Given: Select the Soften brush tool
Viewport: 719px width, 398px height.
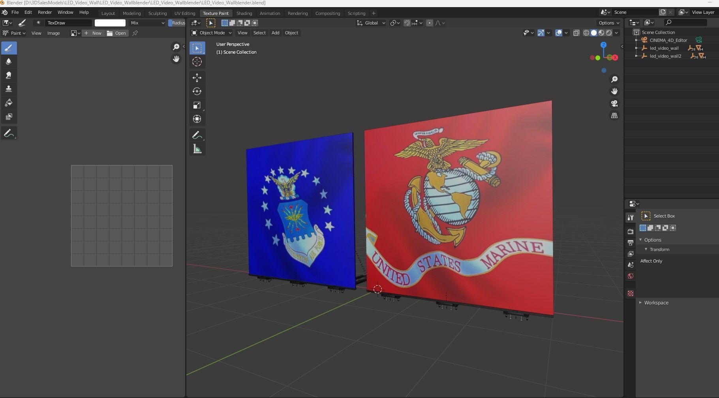Looking at the screenshot, I should (9, 62).
